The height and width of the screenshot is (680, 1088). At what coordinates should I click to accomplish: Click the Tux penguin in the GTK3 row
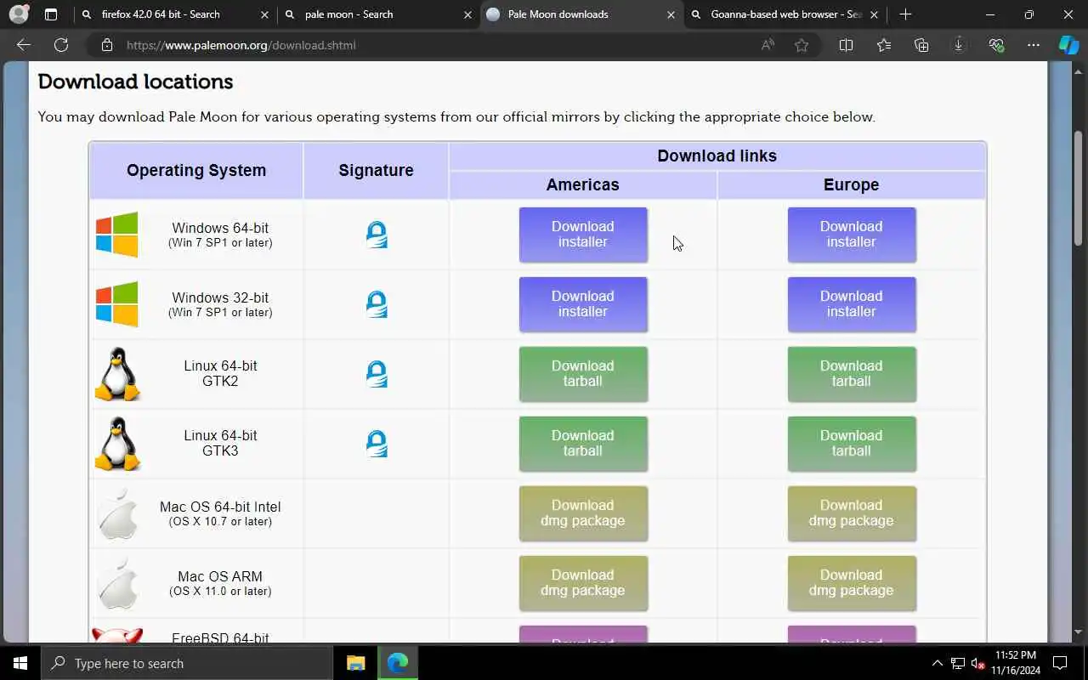tap(116, 444)
